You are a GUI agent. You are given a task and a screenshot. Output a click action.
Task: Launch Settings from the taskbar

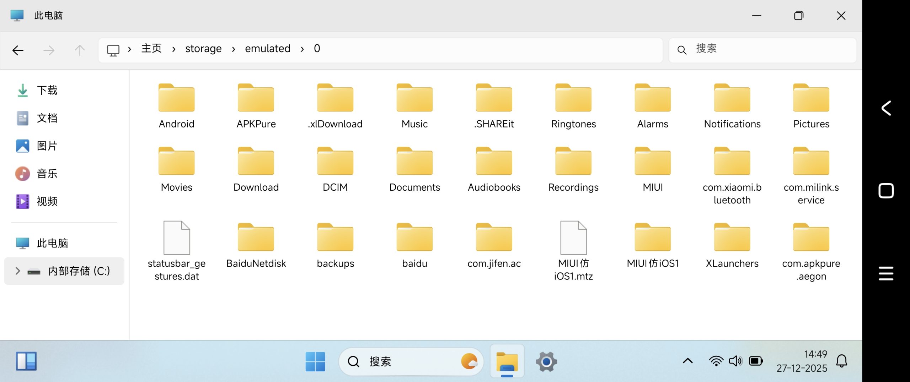pyautogui.click(x=546, y=361)
